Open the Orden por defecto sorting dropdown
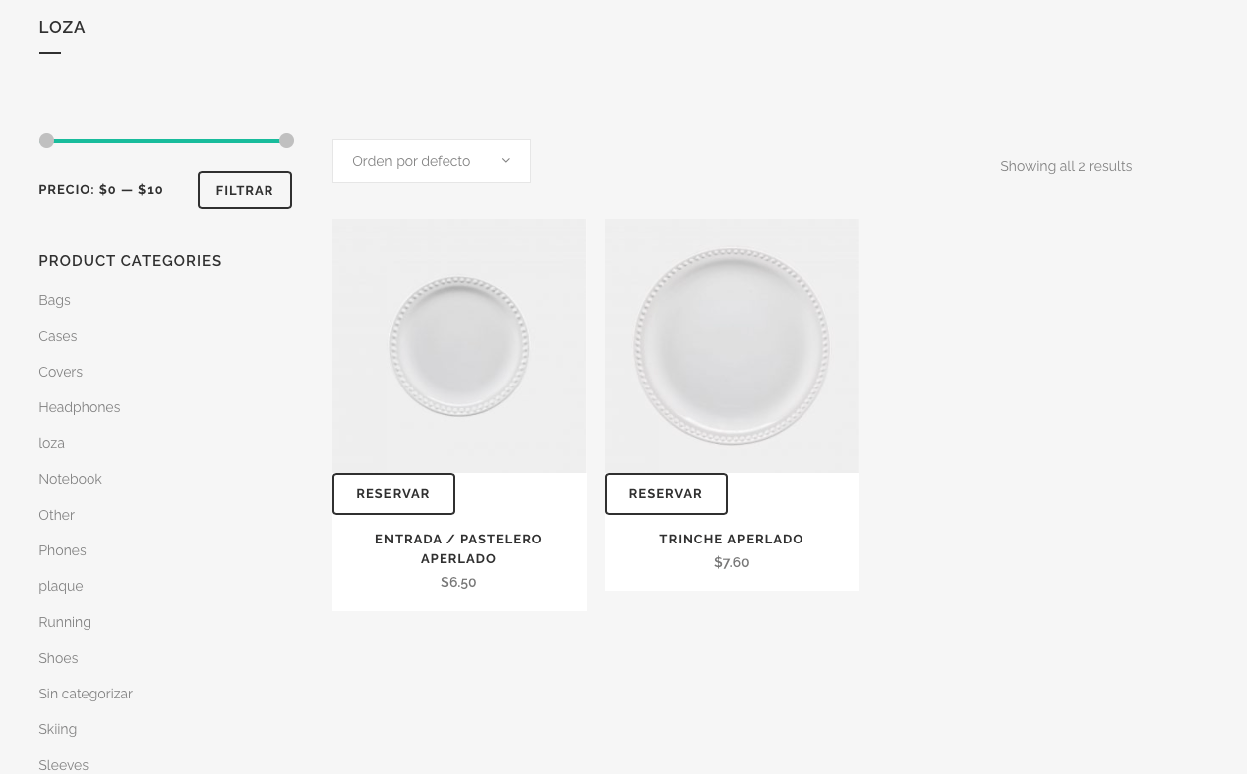1247x774 pixels. click(431, 161)
